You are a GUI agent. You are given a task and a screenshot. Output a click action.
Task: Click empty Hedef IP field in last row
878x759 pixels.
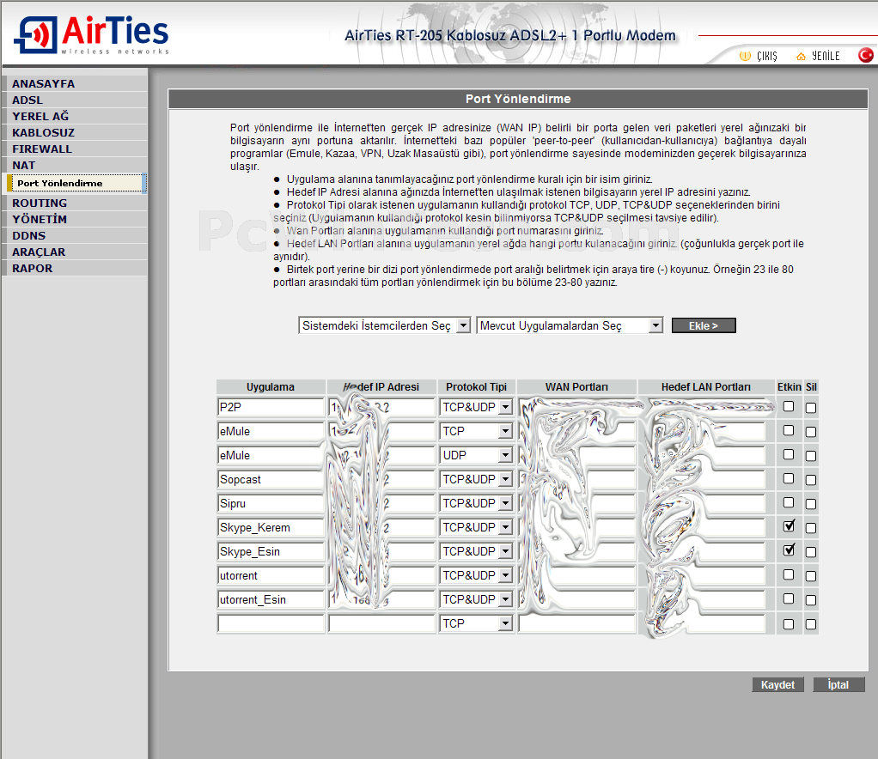[382, 623]
